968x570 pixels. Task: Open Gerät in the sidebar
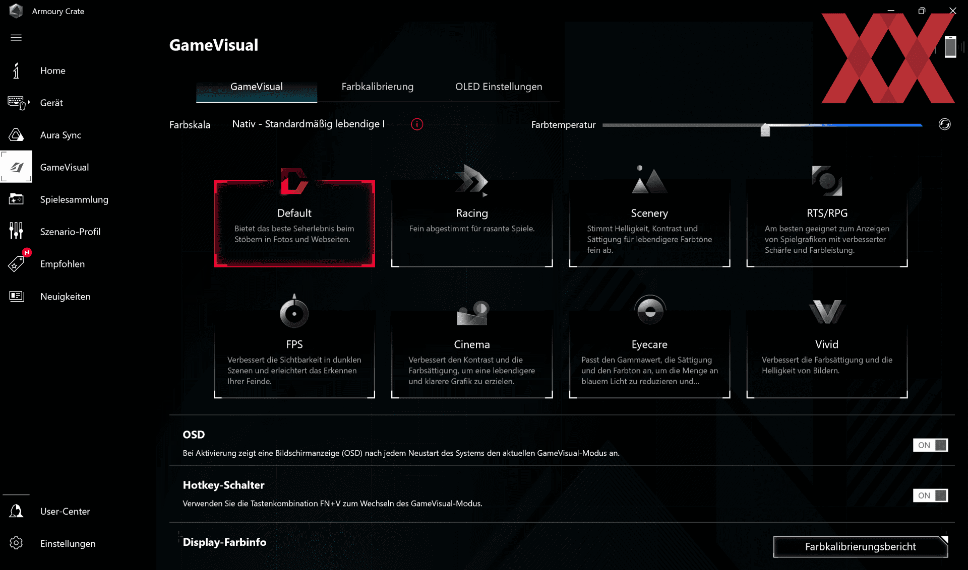tap(51, 103)
